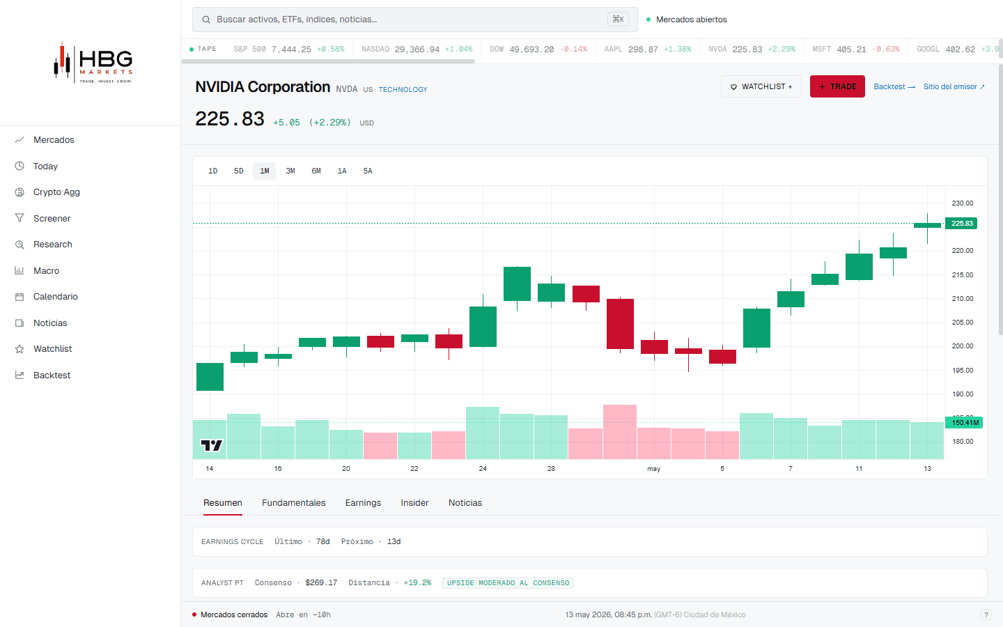Click the TECHNOLOGY sector tag
The image size is (1003, 627).
tap(403, 90)
